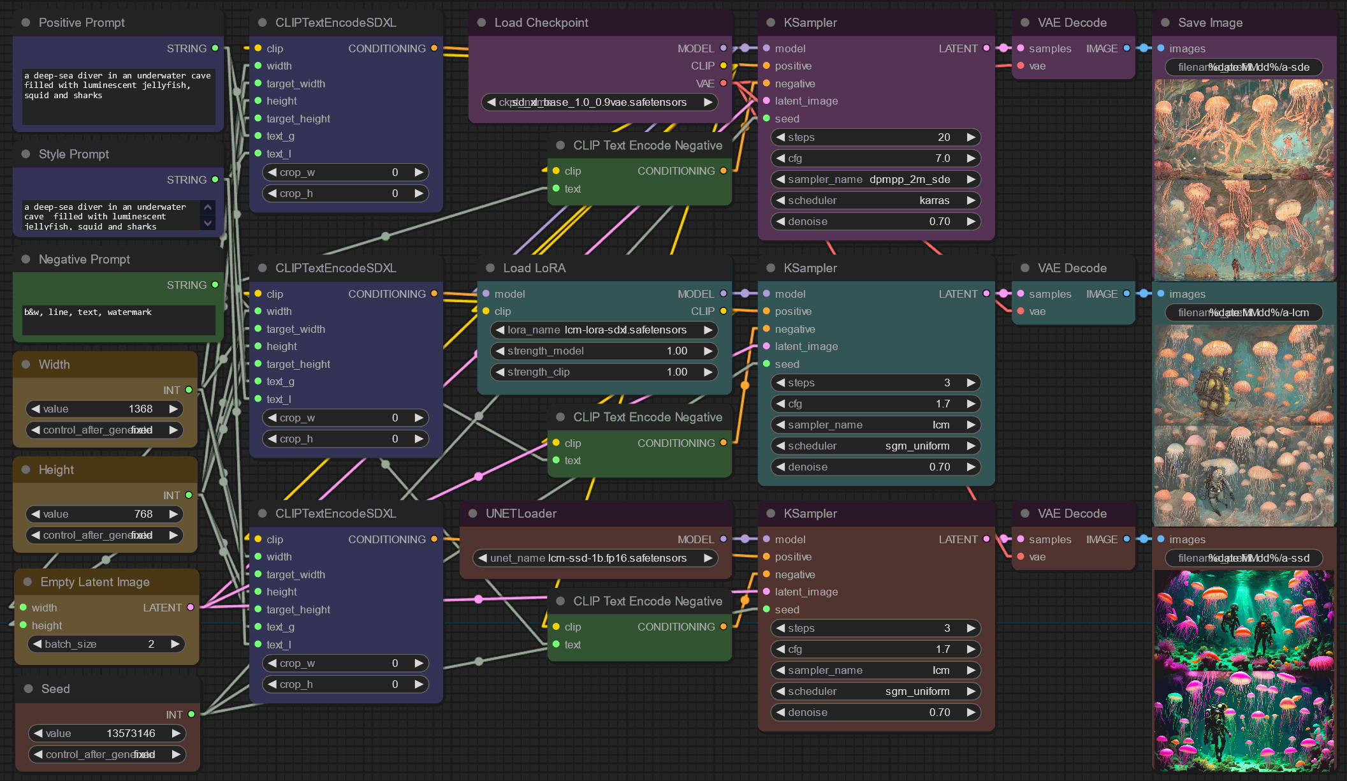Collapse the Load LoRA node title dot
Screen dimensions: 1347x781
tap(490, 268)
